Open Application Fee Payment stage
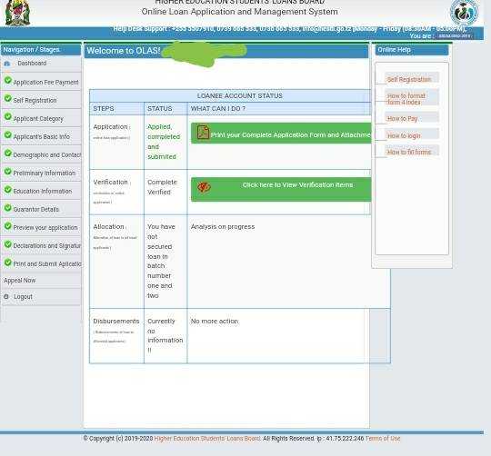491x456 pixels. pyautogui.click(x=45, y=83)
